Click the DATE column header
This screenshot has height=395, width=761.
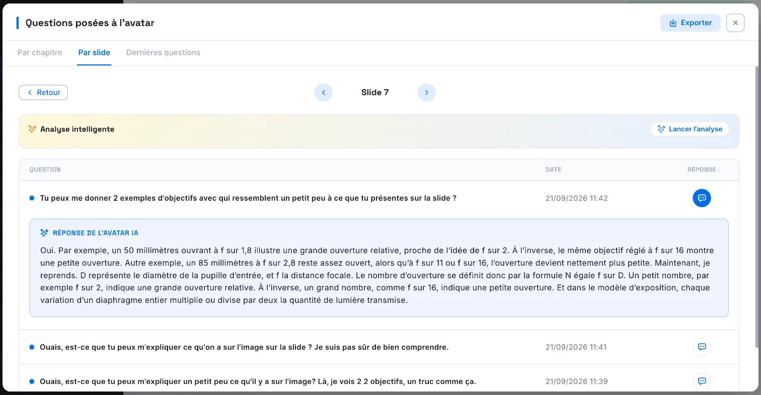[x=553, y=170]
